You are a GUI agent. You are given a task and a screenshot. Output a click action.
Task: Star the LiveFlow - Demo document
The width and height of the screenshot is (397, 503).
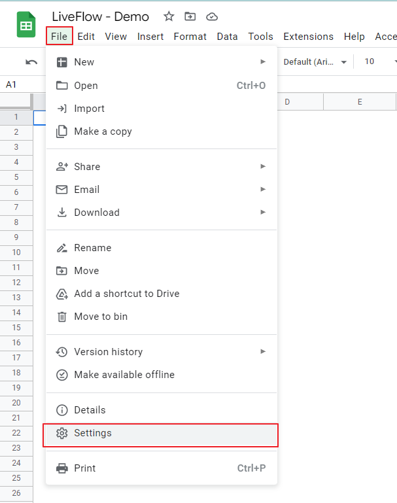169,16
